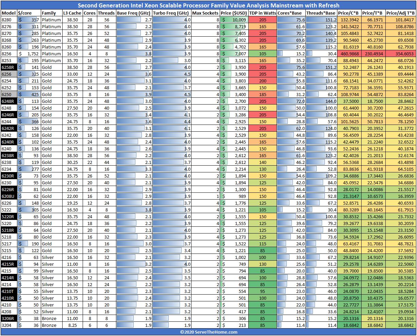Click the gray 6256 model cell

click(x=9, y=74)
